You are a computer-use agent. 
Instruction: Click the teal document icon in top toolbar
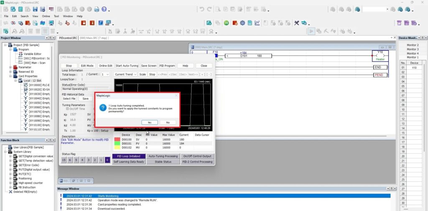click(20, 9)
